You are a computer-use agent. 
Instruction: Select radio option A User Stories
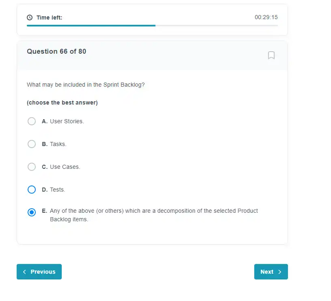click(x=32, y=121)
